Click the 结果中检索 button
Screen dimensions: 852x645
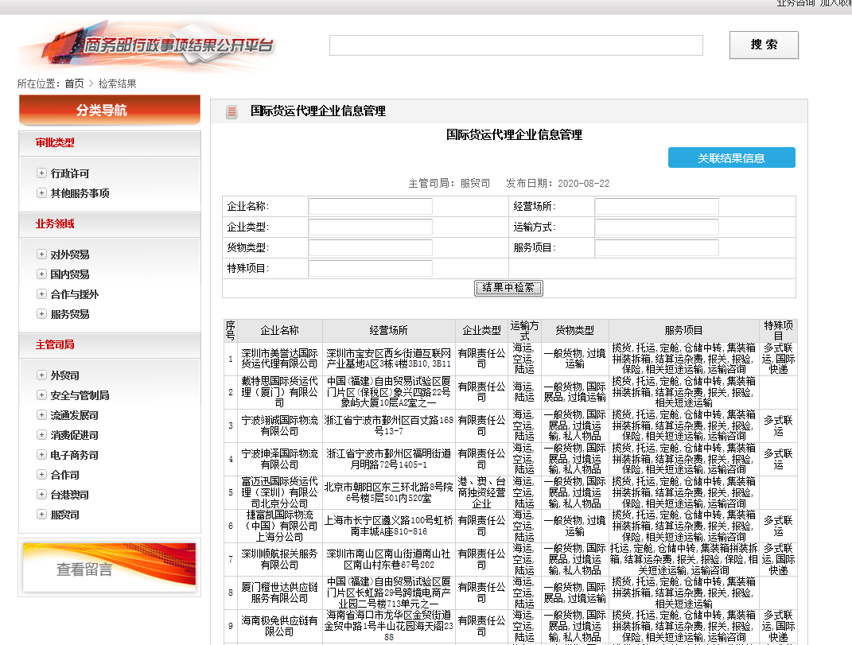[x=508, y=288]
